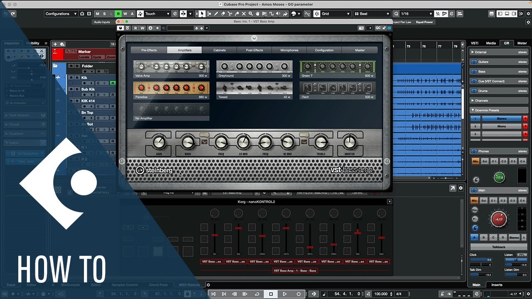Choose the Greyhound amplifier

point(254,69)
